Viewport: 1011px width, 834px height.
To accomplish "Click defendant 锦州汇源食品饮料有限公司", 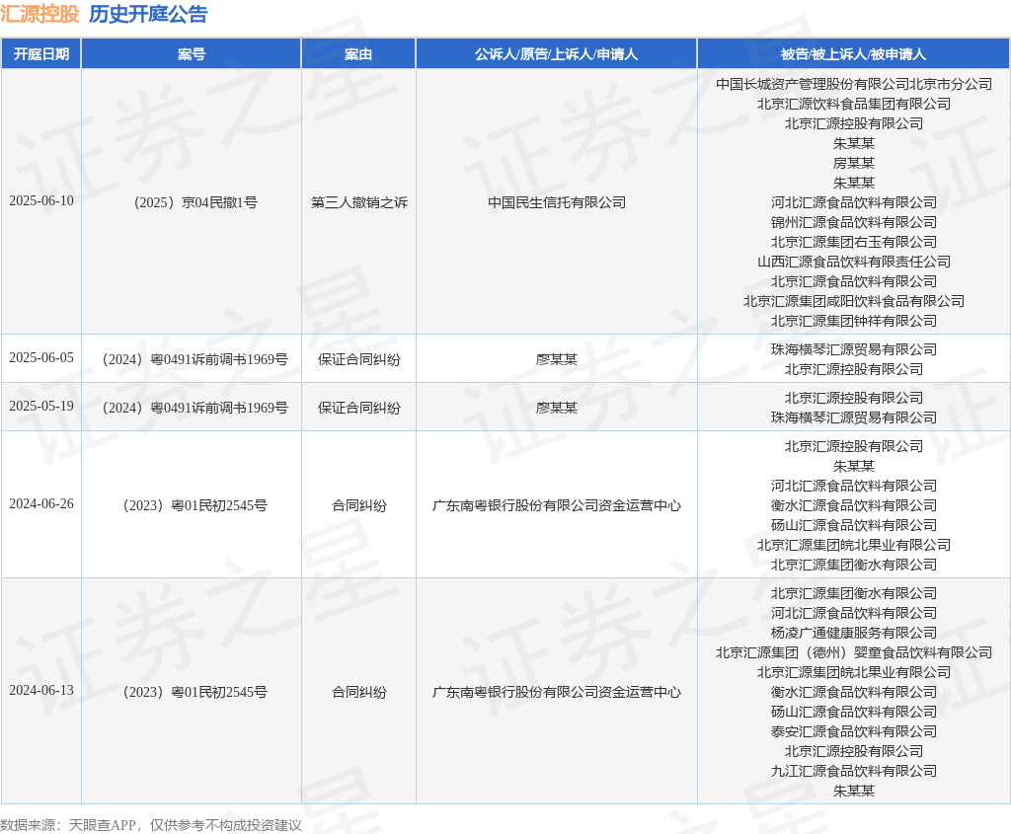I will pyautogui.click(x=854, y=222).
